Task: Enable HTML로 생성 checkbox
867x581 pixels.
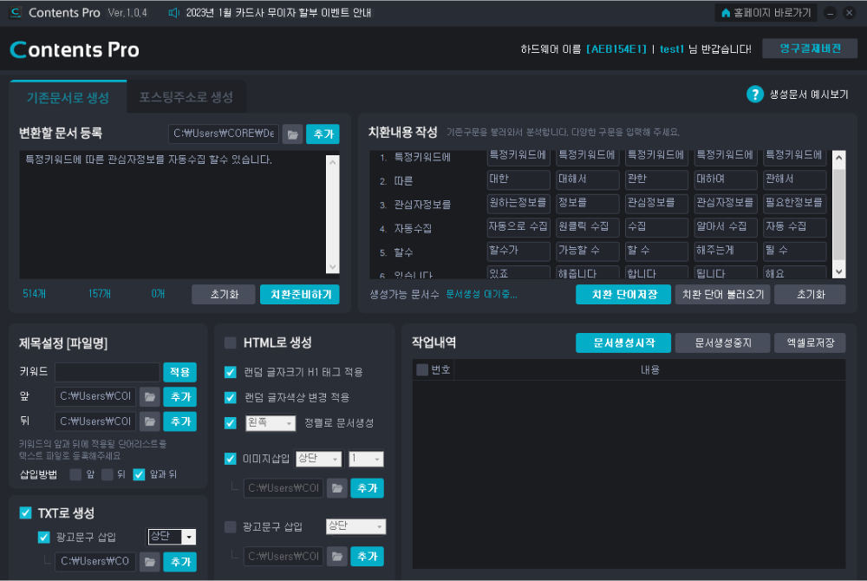Action: coord(231,343)
